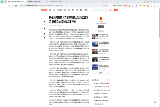
Task: Close the active Toutiao article tab
Action: click(x=25, y=2)
